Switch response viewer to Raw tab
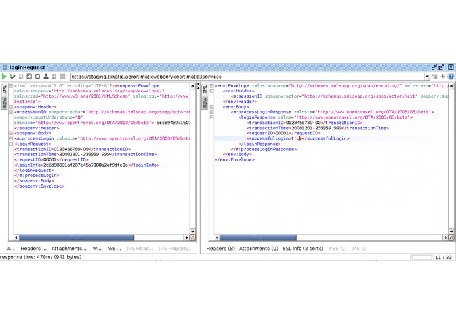 205,102
